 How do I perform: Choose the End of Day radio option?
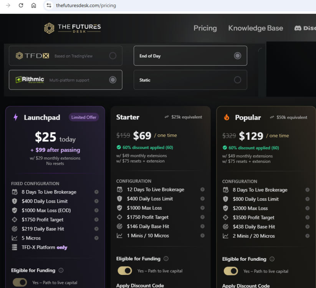pyautogui.click(x=237, y=56)
